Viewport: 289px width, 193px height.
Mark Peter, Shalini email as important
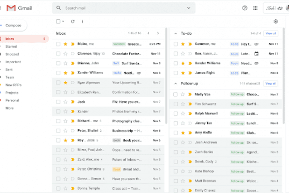(x=73, y=131)
